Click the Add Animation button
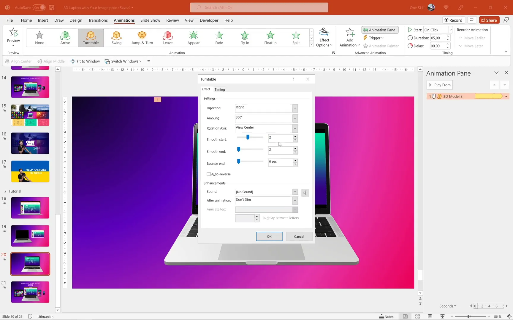This screenshot has width=513, height=320. point(350,38)
